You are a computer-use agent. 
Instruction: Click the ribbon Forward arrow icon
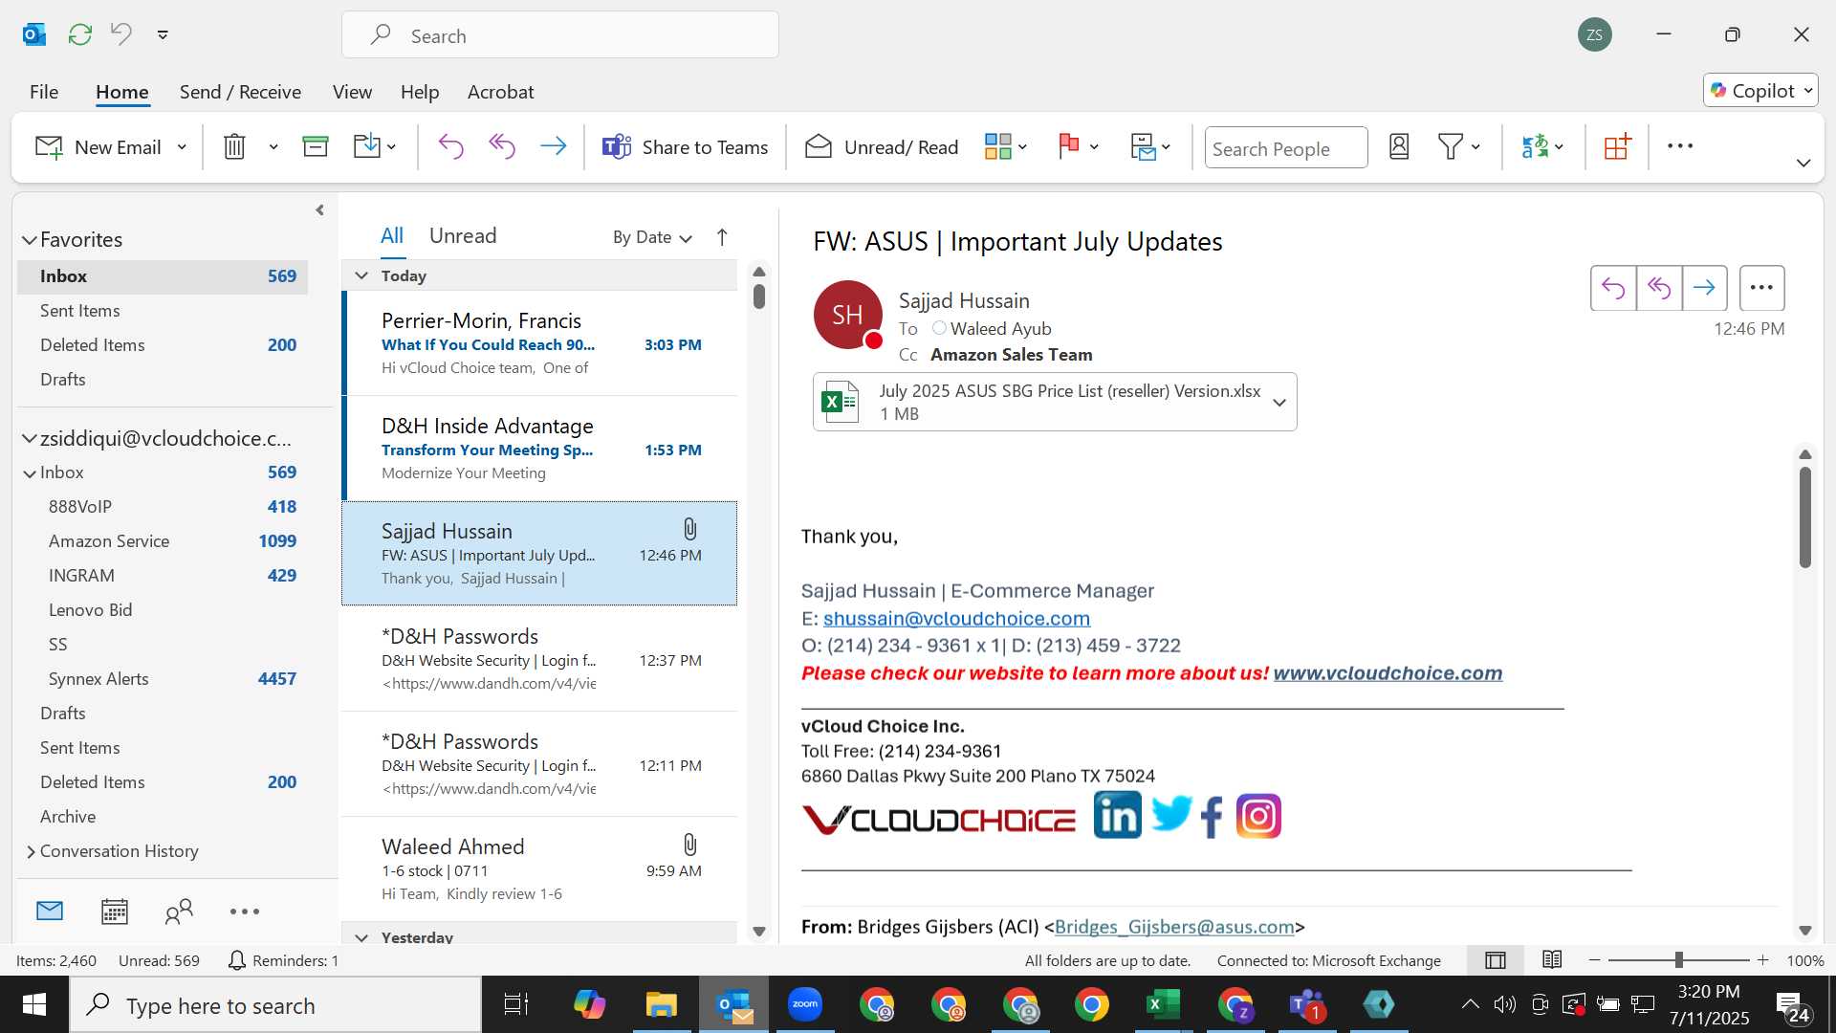click(554, 146)
